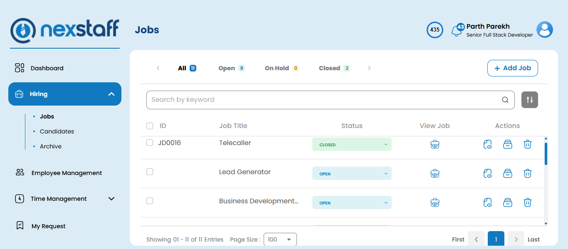This screenshot has height=249, width=568.
Task: Open the Dashboard sidebar icon
Action: (20, 68)
